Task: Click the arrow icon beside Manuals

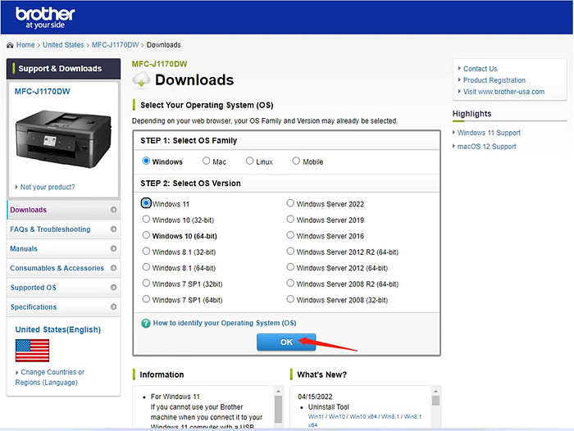Action: [x=113, y=248]
